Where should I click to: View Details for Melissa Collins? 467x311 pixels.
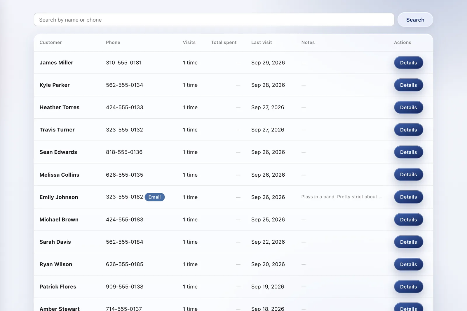click(x=408, y=175)
